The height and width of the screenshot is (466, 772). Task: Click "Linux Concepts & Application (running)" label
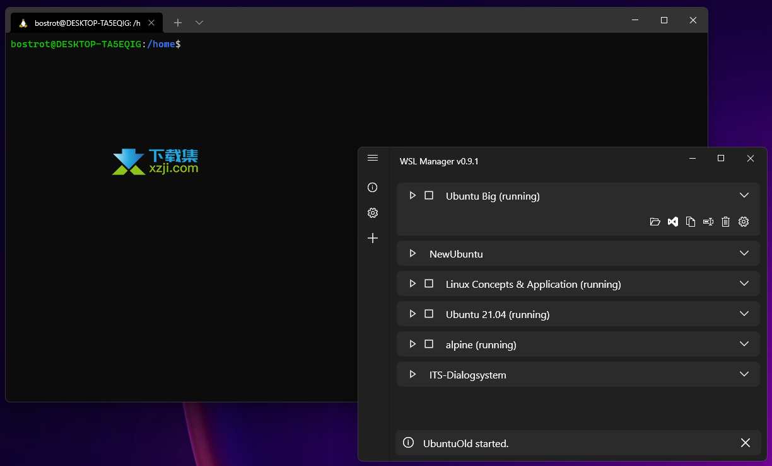(x=534, y=285)
